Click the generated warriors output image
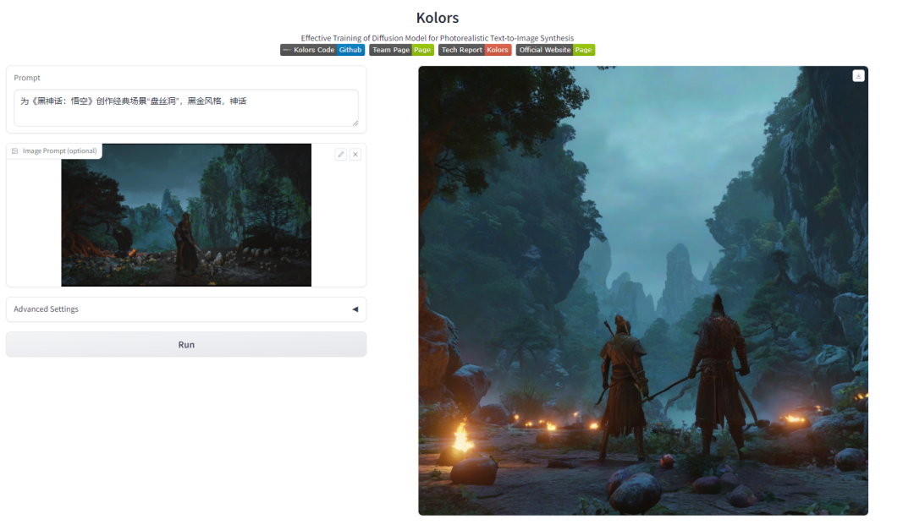Image resolution: width=914 pixels, height=525 pixels. click(642, 290)
